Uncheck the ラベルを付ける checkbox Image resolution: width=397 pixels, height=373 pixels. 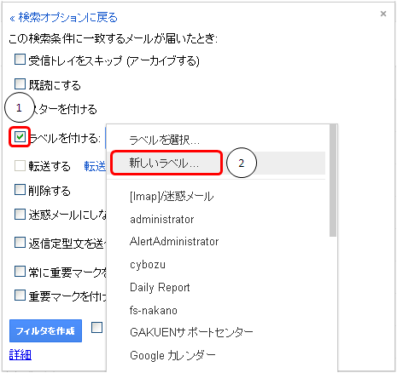coord(20,137)
